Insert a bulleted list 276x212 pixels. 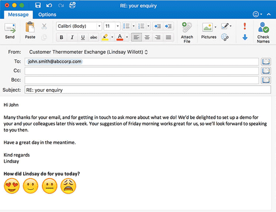coord(127,26)
